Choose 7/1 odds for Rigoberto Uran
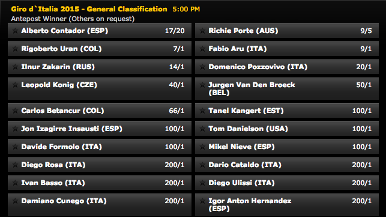This screenshot has width=386, height=217. [x=178, y=49]
